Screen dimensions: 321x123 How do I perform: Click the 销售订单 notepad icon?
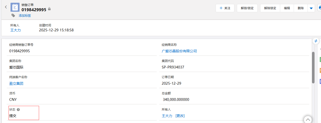pyautogui.click(x=15, y=7)
